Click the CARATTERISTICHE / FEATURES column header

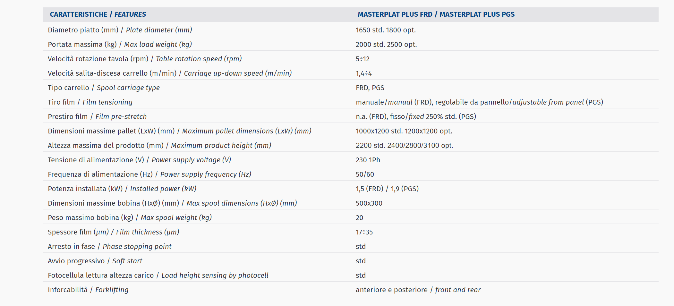[x=98, y=14]
